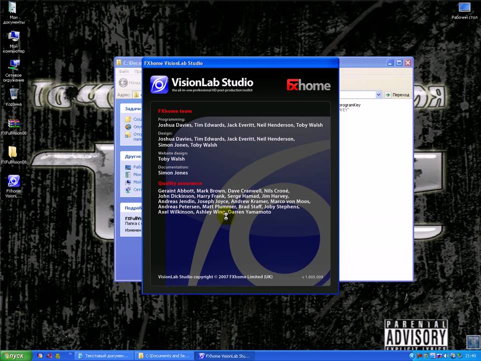481x361 pixels.
Task: Click the FXhome logo on splash screen
Action: tap(308, 85)
